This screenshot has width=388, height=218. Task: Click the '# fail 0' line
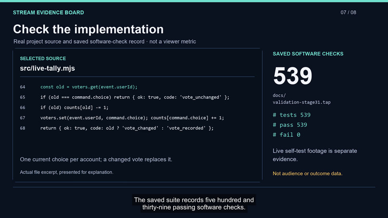(286, 135)
